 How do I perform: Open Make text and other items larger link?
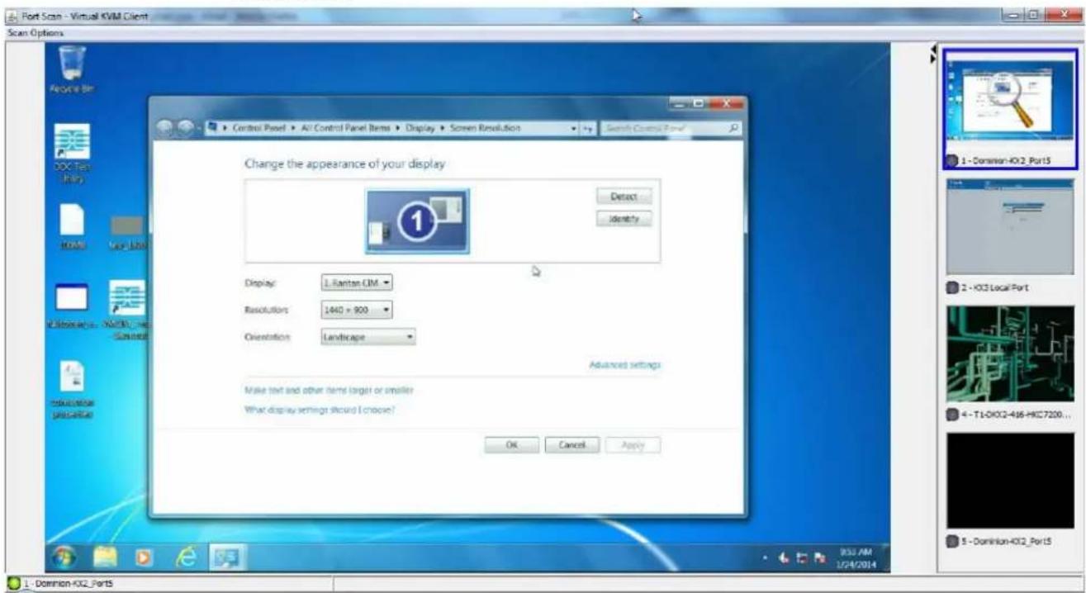(x=329, y=390)
